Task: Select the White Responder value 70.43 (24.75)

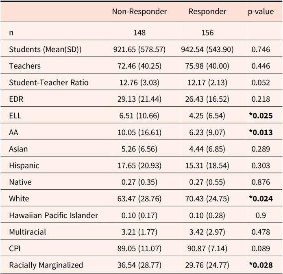Action: tap(207, 199)
